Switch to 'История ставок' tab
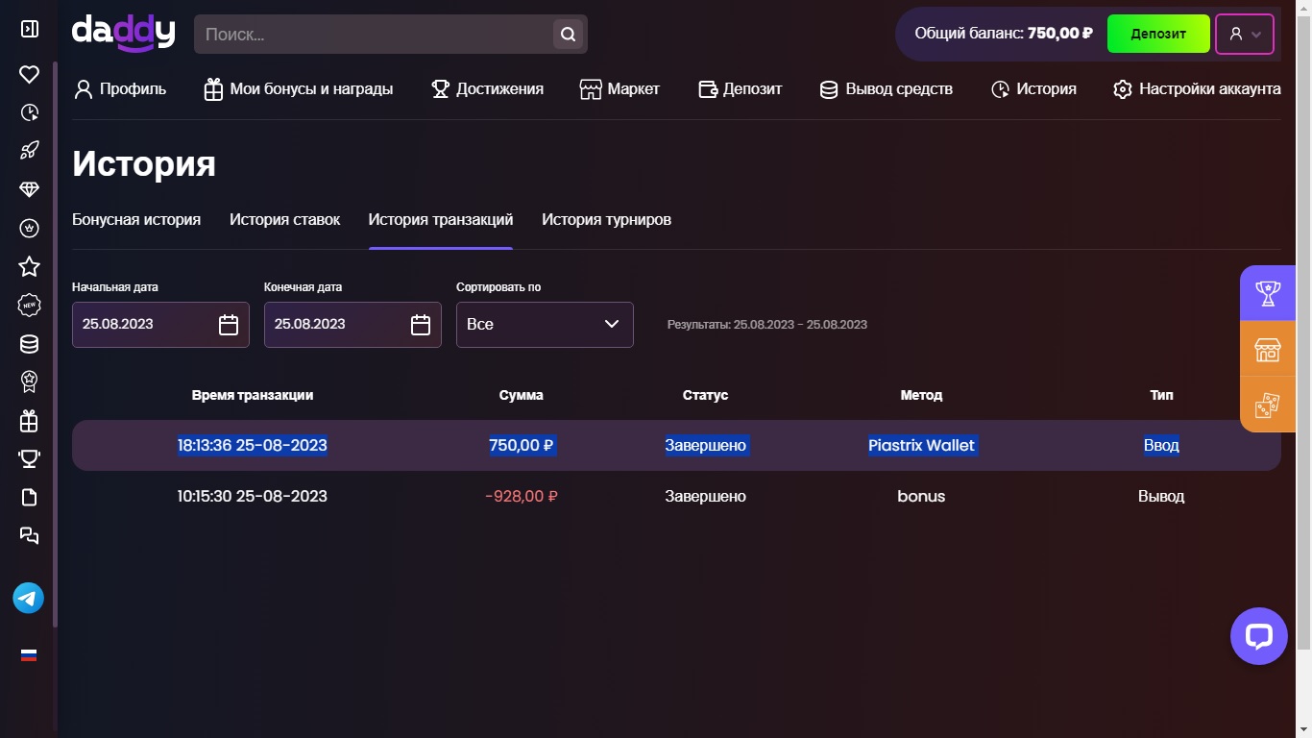 (x=284, y=220)
